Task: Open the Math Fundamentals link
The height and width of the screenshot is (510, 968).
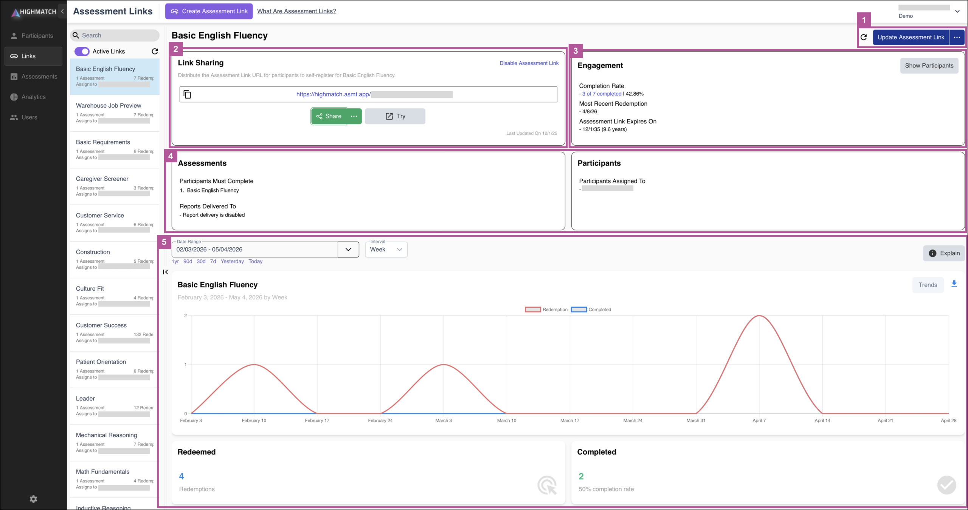Action: click(x=115, y=479)
